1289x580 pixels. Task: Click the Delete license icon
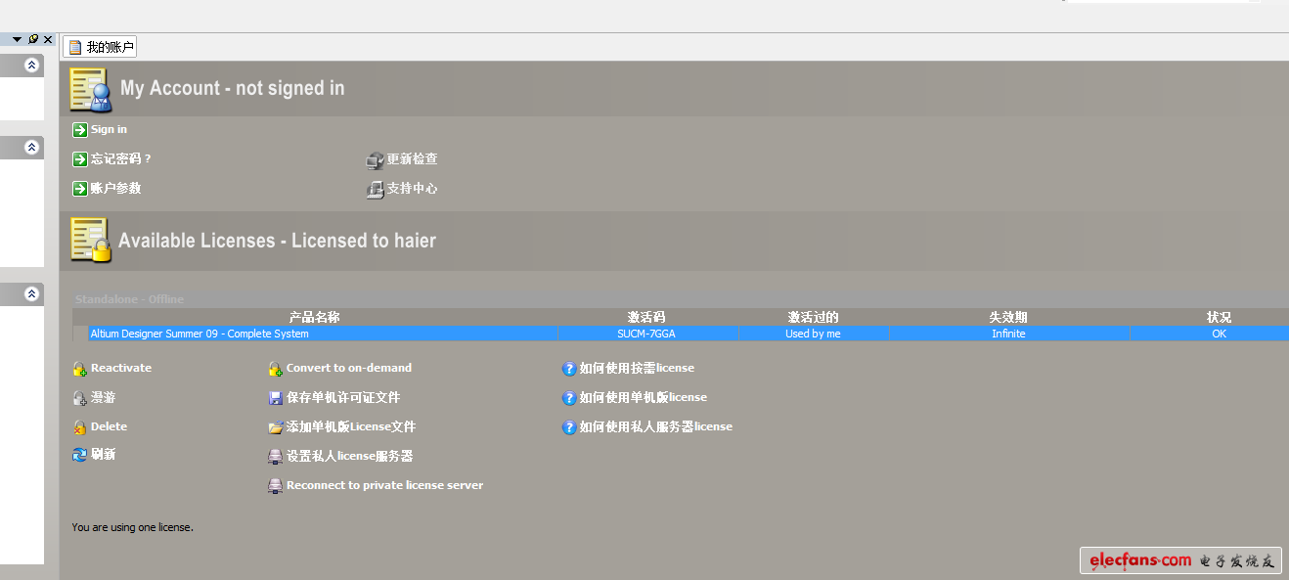80,427
